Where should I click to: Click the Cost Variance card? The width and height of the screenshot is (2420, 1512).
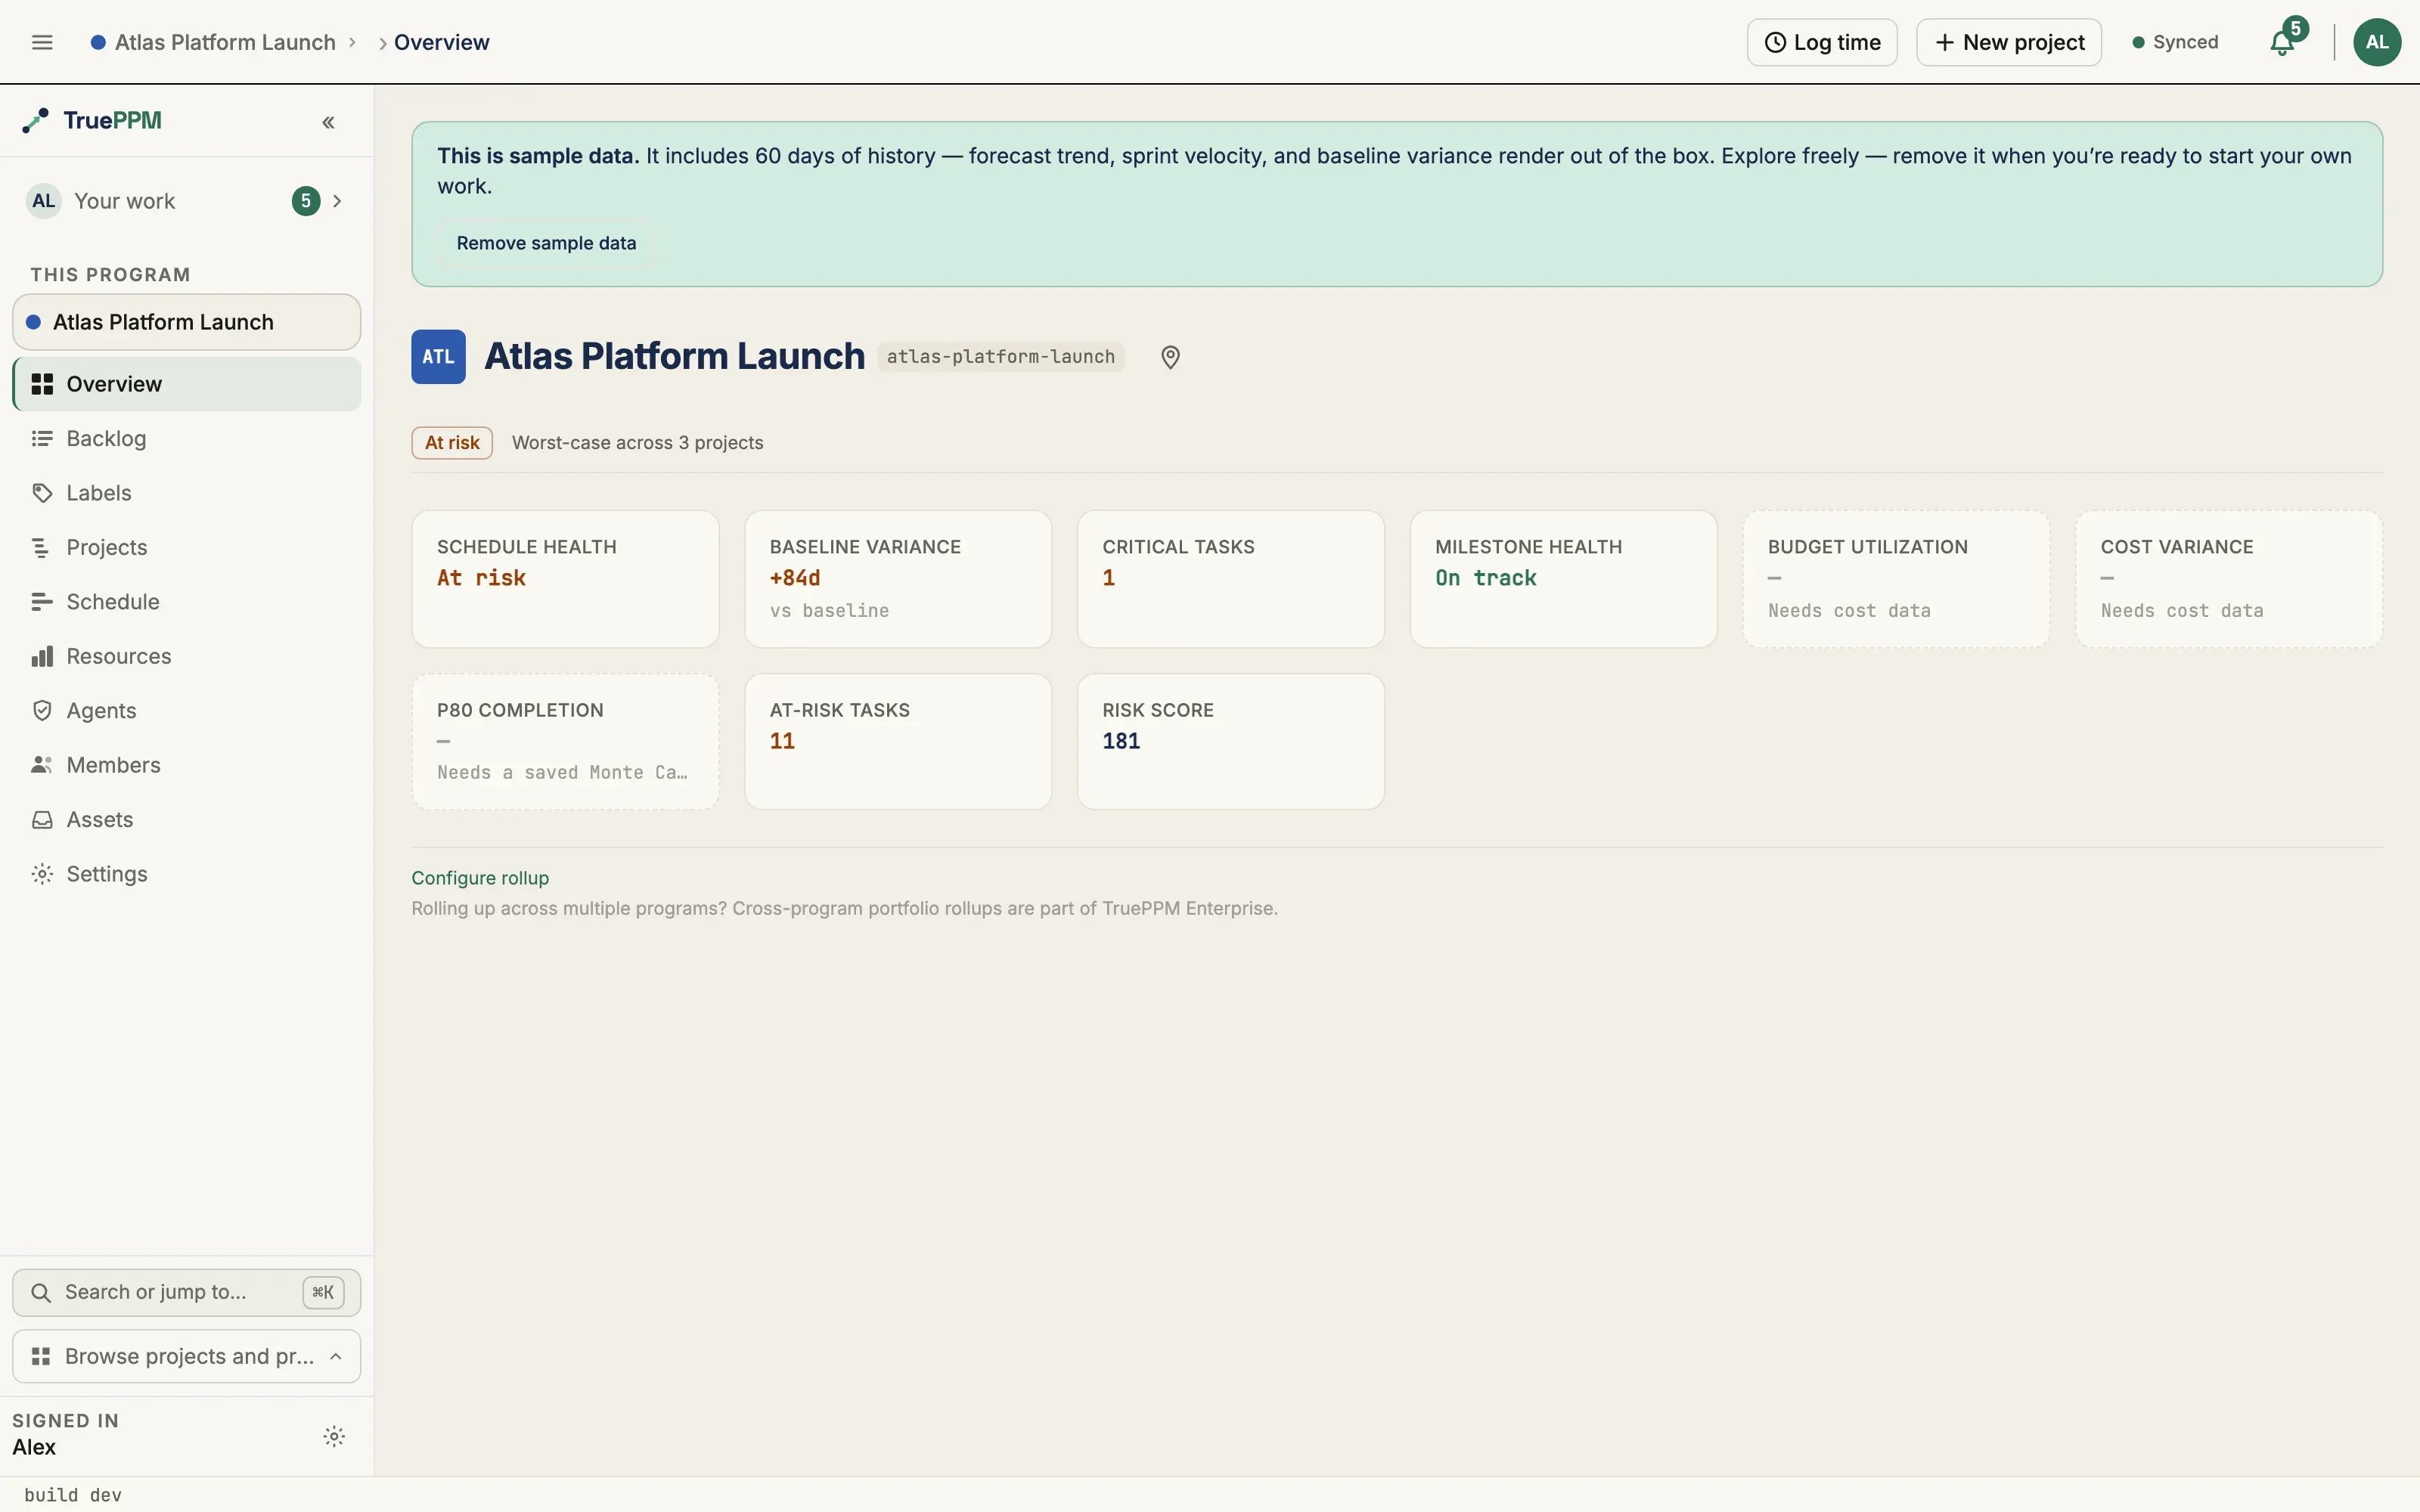2229,579
